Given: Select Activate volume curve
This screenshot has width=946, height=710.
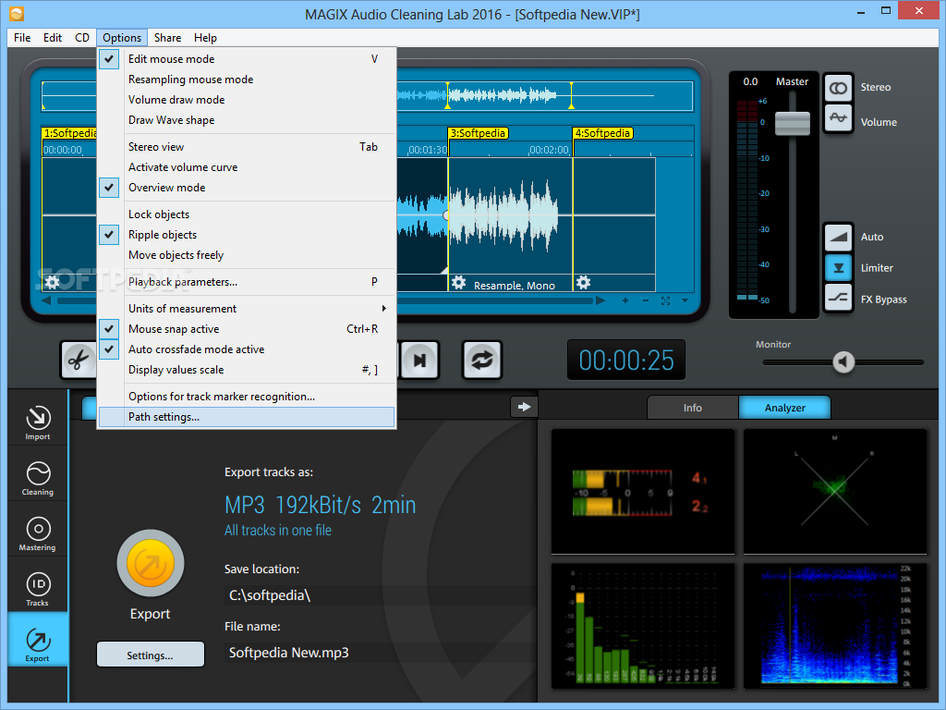Looking at the screenshot, I should pyautogui.click(x=247, y=167).
